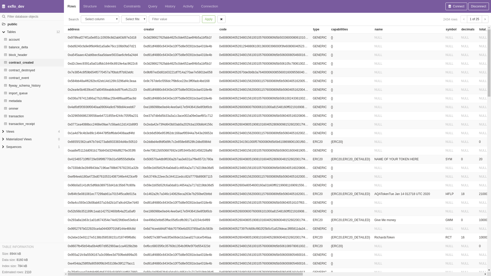Go to next page arrow

point(485,19)
